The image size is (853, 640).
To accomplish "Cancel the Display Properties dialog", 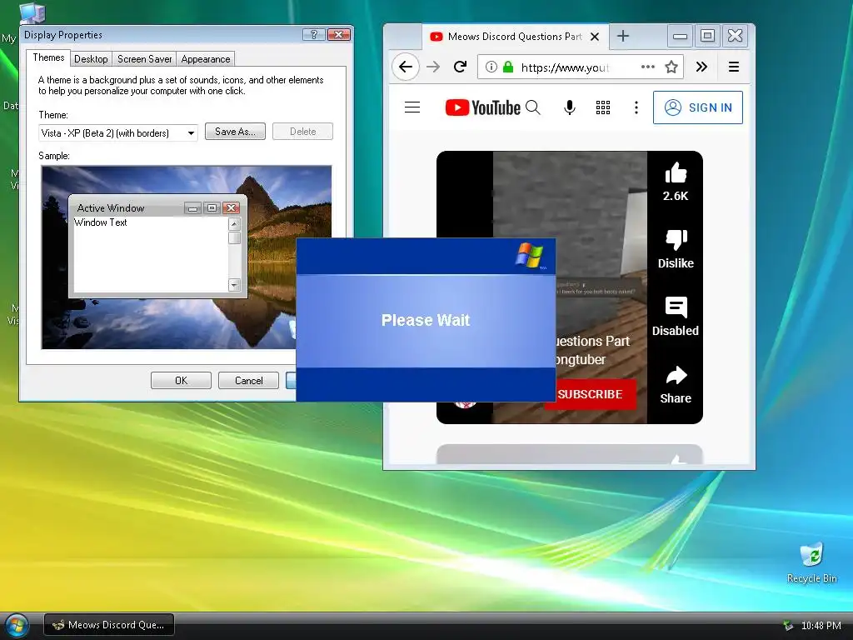I will click(248, 380).
